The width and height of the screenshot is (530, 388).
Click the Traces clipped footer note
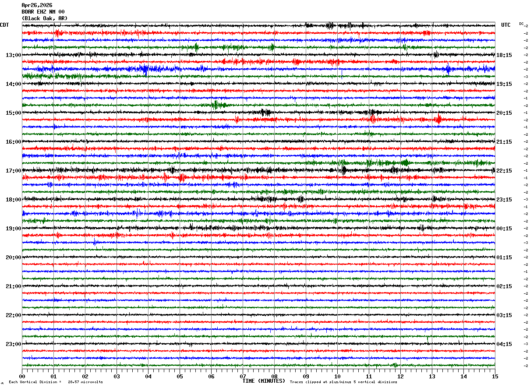(x=343, y=382)
